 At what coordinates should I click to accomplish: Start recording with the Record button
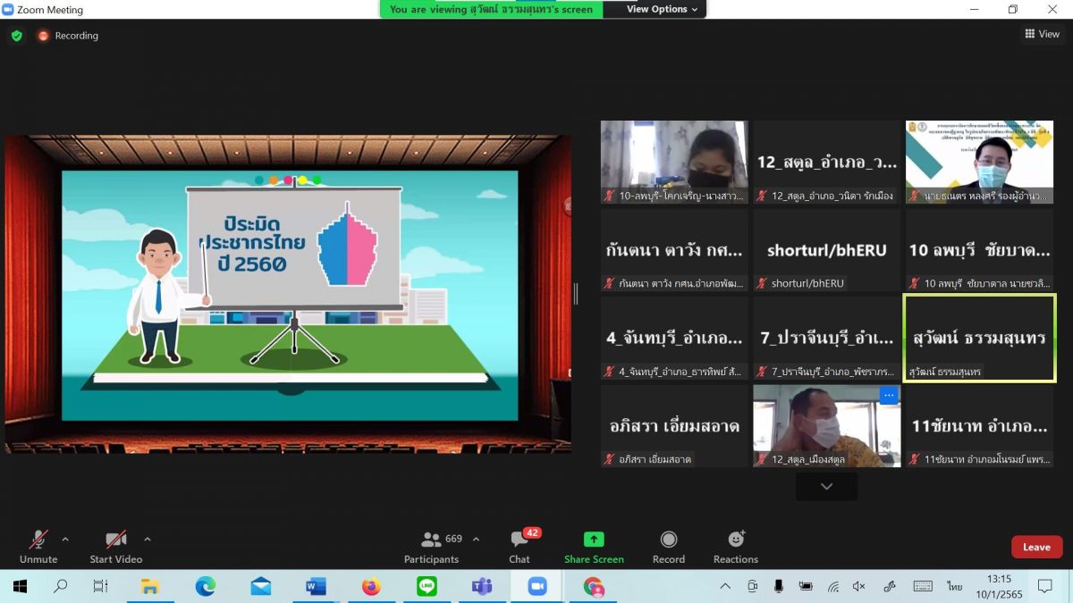tap(668, 547)
